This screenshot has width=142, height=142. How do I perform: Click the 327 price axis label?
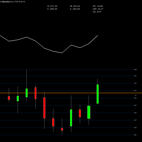pyautogui.click(x=135, y=76)
